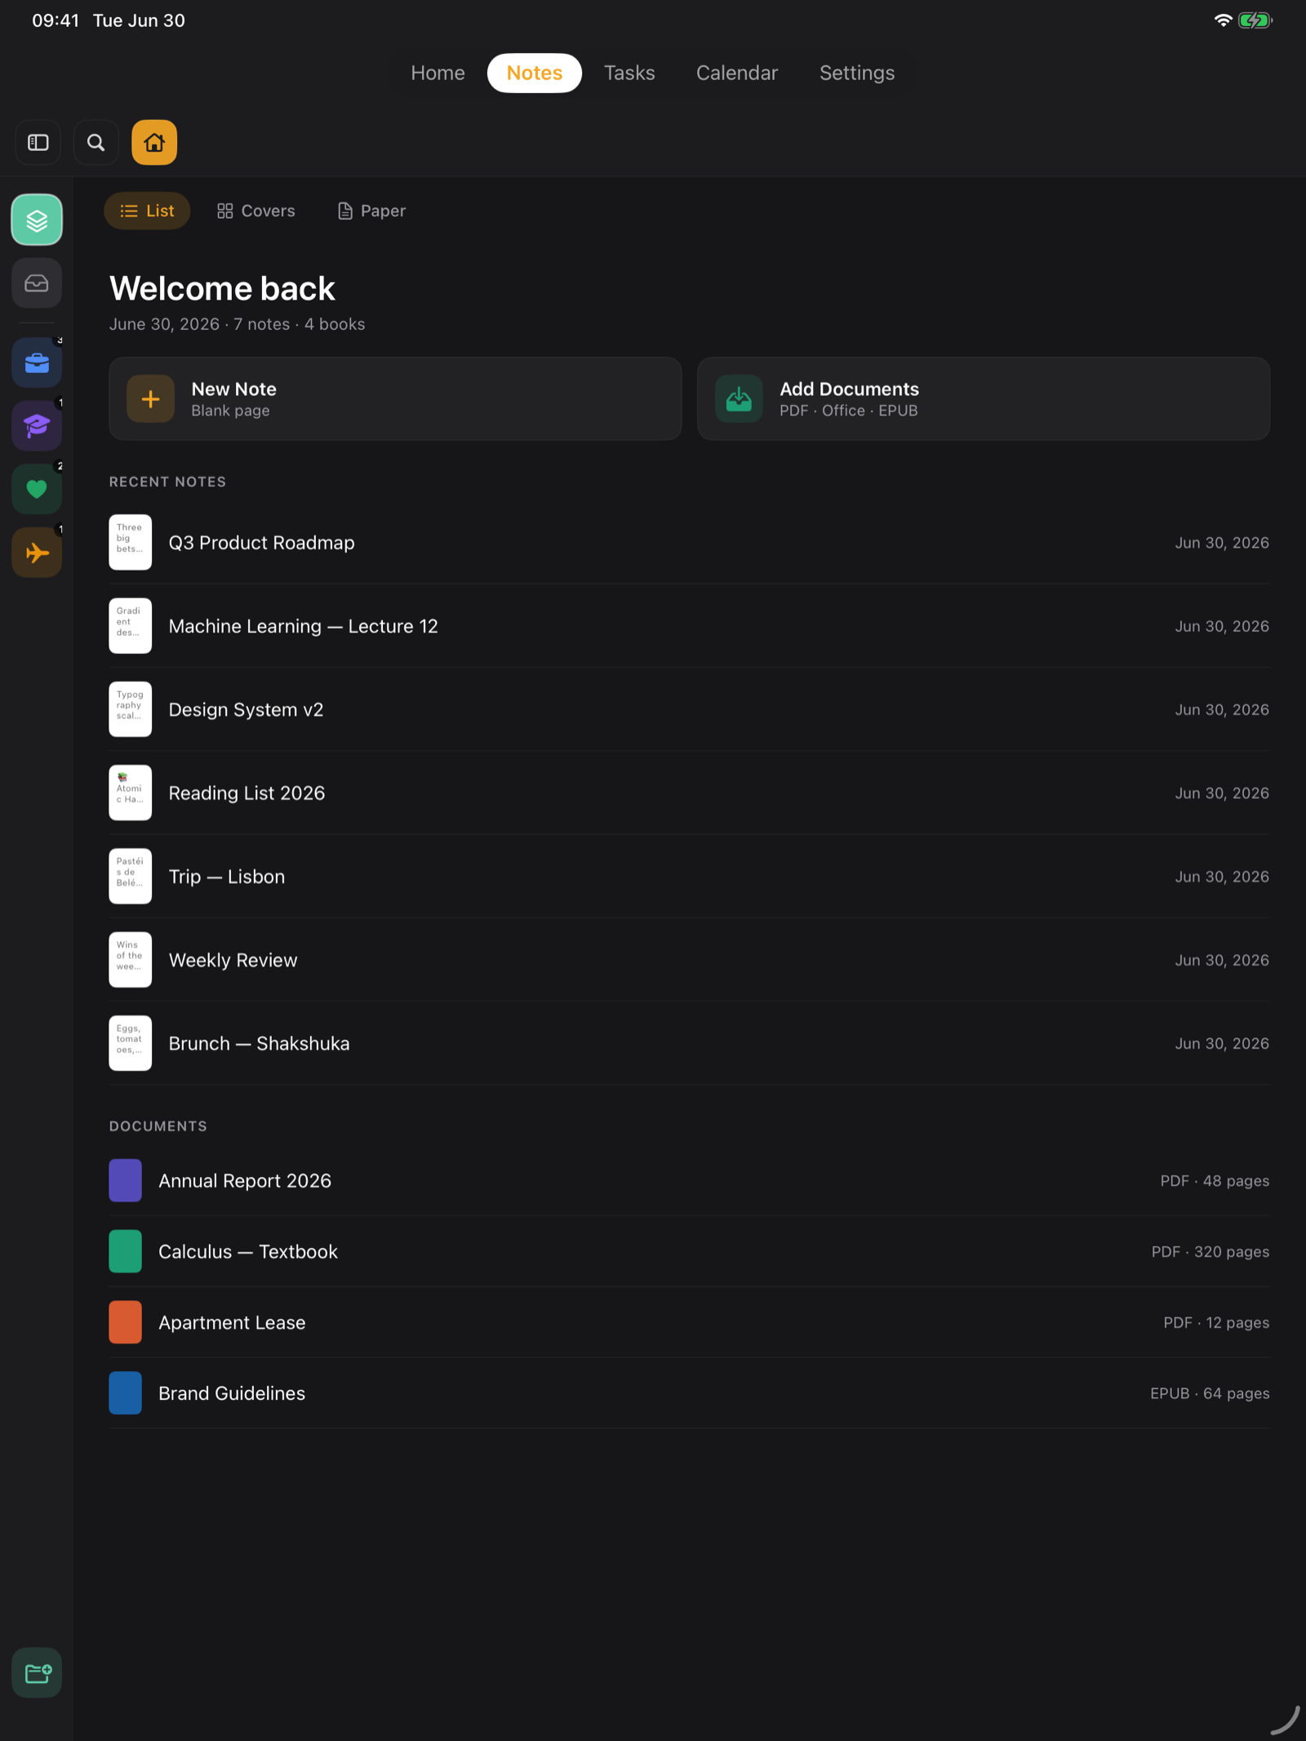1306x1741 pixels.
Task: Click the add new folder icon
Action: pyautogui.click(x=37, y=1672)
